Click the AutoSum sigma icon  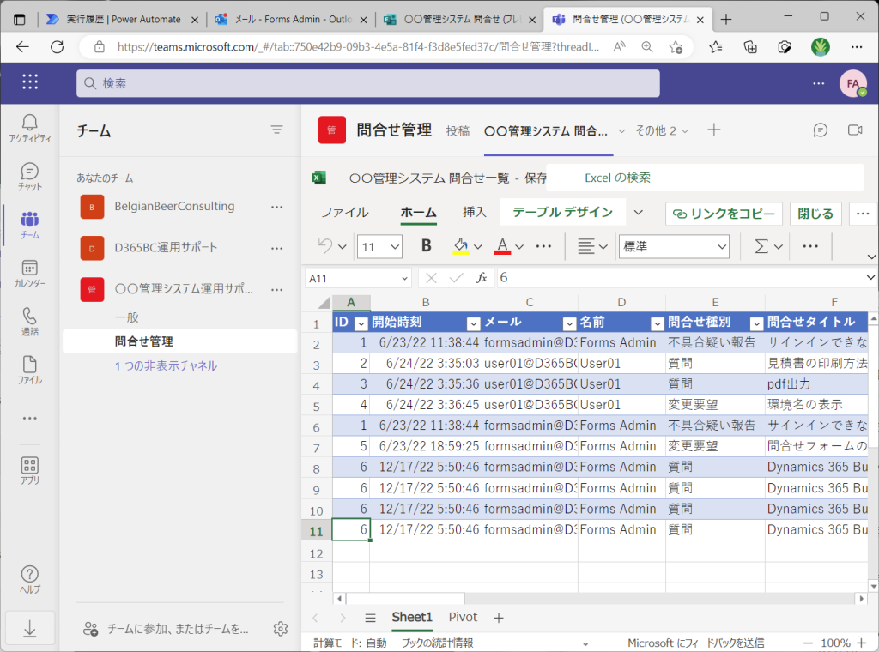pyautogui.click(x=761, y=246)
